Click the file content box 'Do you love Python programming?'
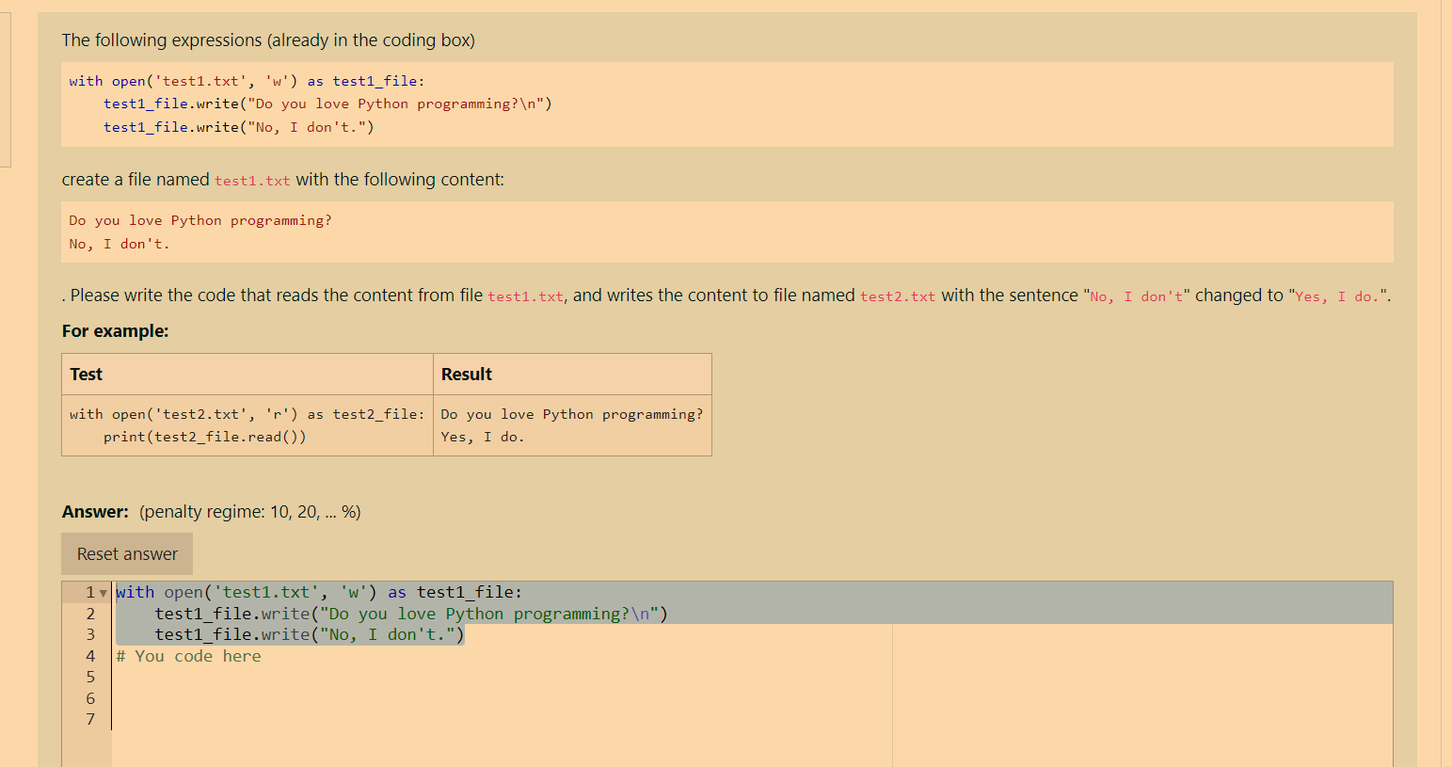Image resolution: width=1452 pixels, height=767 pixels. pyautogui.click(x=376, y=232)
